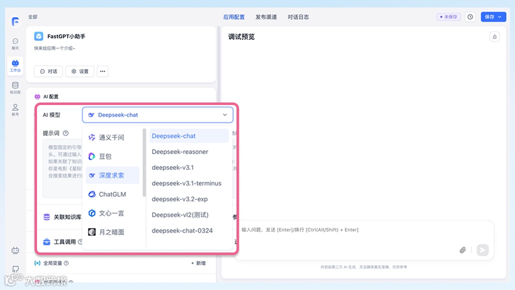The image size is (515, 290).
Task: Select the 文心一言 provider in the model list
Action: pos(112,213)
